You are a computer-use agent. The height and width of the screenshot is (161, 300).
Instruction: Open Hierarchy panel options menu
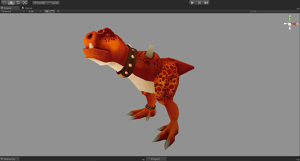pyautogui.click(x=143, y=159)
